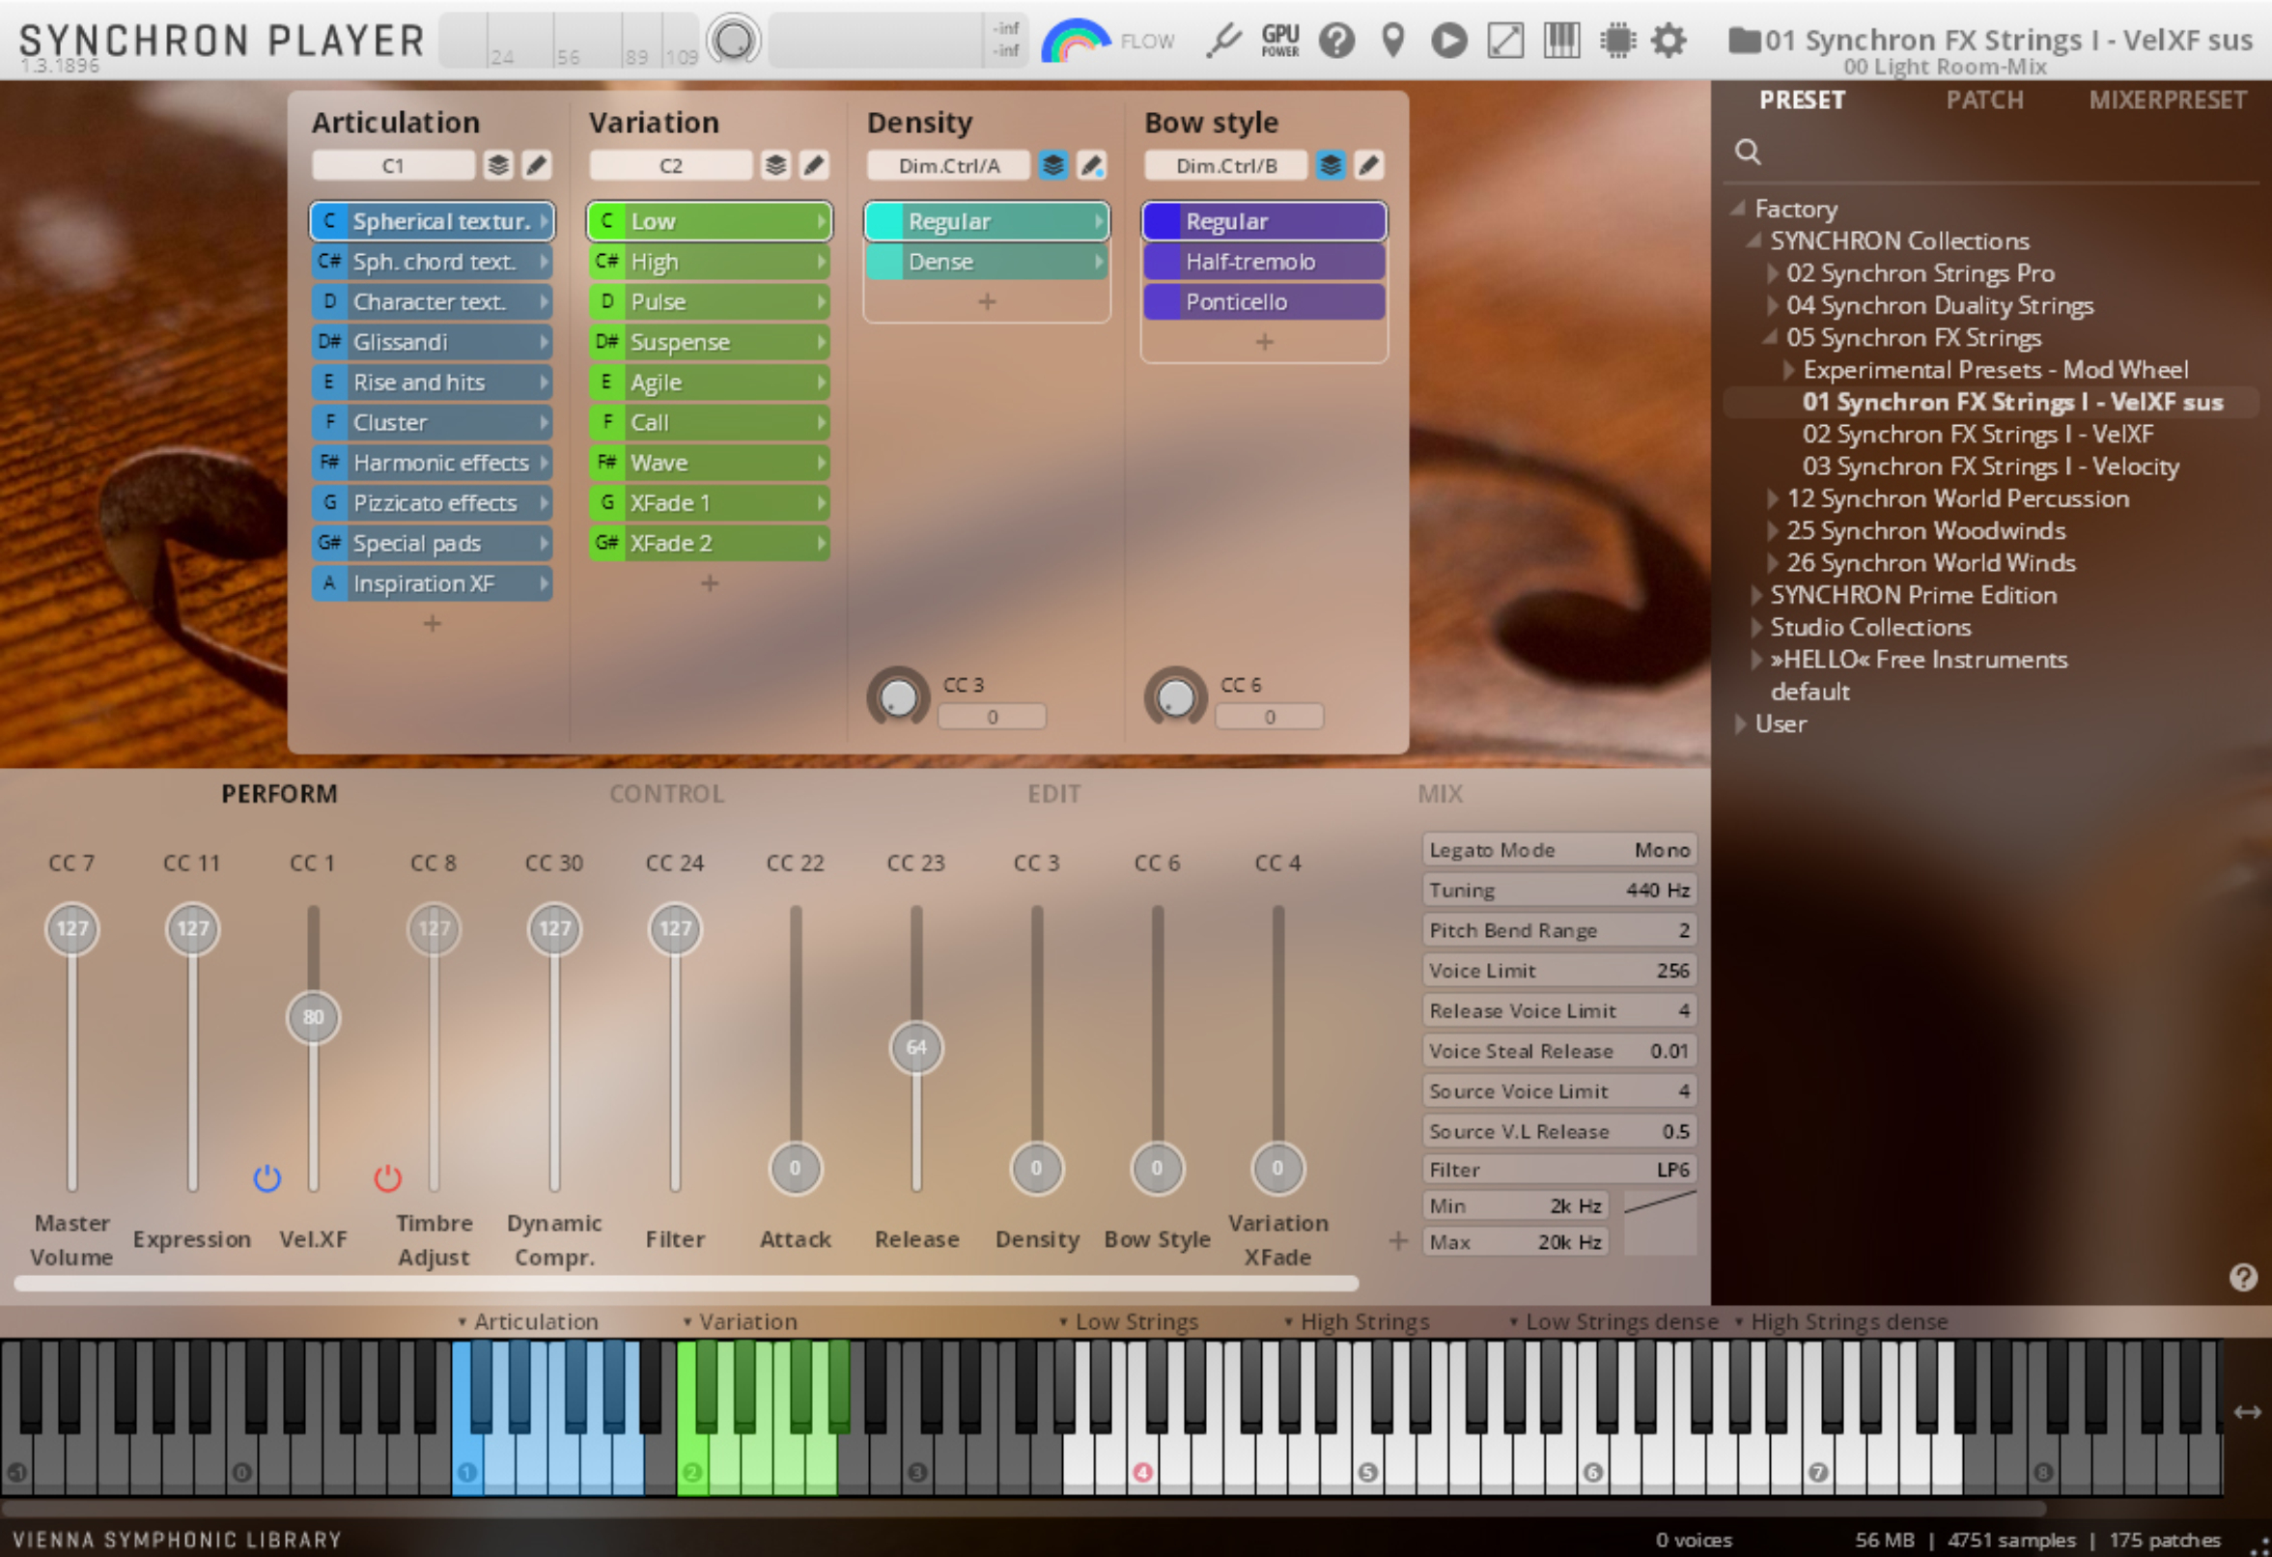This screenshot has width=2272, height=1557.
Task: Click the pencil edit icon in Bow style column
Action: click(x=1368, y=165)
